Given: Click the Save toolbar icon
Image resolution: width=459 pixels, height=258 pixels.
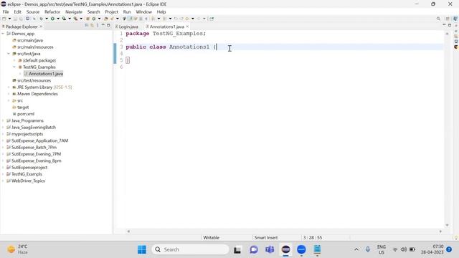Looking at the screenshot, I should (x=15, y=19).
